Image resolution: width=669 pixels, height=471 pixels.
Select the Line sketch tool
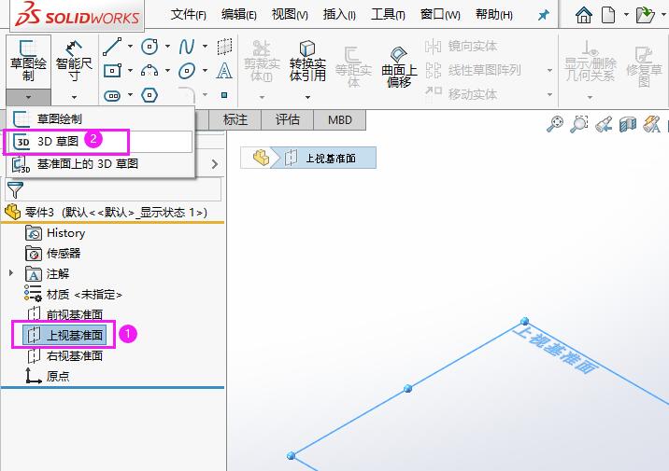click(x=112, y=47)
